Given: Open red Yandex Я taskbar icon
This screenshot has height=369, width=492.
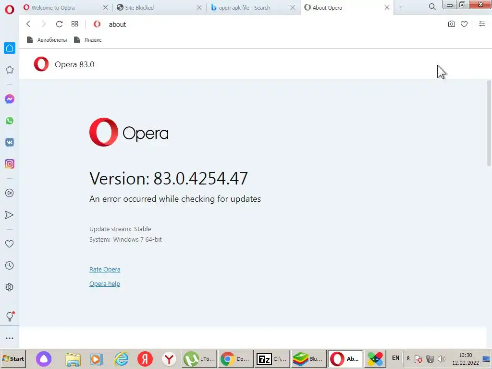Looking at the screenshot, I should [x=145, y=358].
